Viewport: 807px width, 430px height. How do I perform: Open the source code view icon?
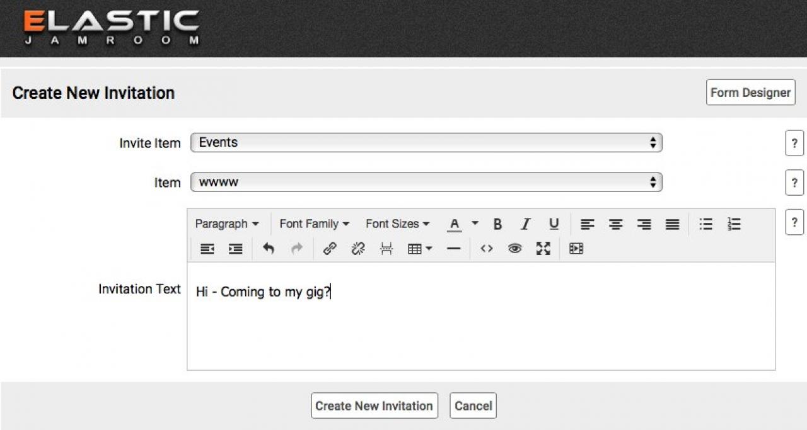(x=486, y=249)
